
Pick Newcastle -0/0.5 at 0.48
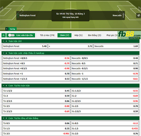105,58
